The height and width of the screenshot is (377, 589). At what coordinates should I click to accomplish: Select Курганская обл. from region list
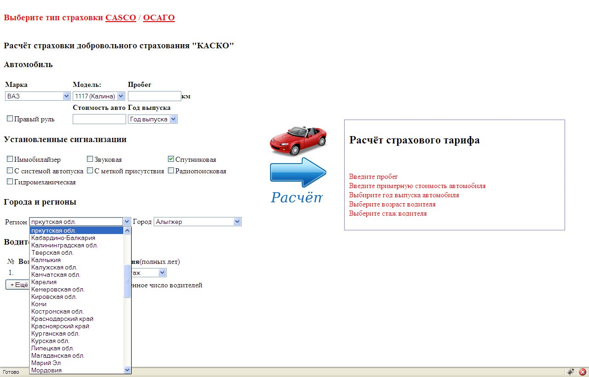(x=77, y=334)
